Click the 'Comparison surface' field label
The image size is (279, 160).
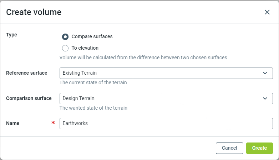click(x=29, y=98)
